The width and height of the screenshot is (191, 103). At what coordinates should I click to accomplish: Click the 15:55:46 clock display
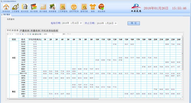[179, 8]
